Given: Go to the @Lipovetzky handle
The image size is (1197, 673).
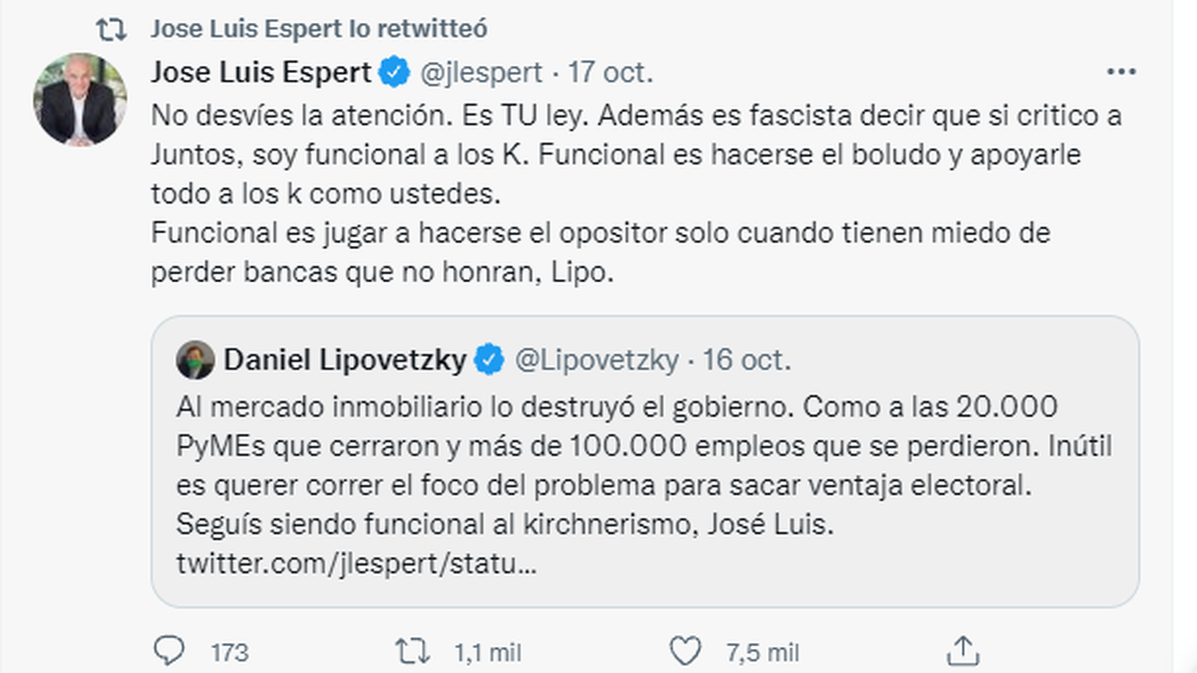Looking at the screenshot, I should [x=596, y=360].
